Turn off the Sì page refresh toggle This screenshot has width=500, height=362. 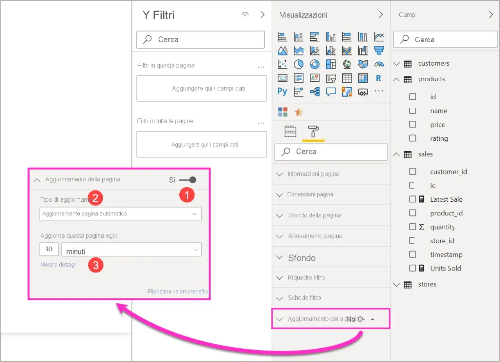point(187,180)
